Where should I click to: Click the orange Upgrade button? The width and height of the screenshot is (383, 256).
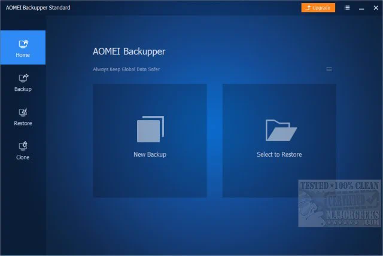(x=318, y=8)
